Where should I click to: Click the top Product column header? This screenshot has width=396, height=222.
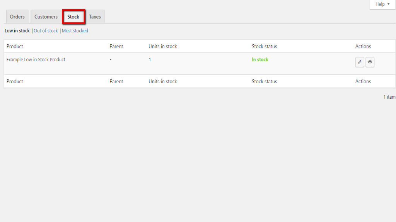pos(15,47)
